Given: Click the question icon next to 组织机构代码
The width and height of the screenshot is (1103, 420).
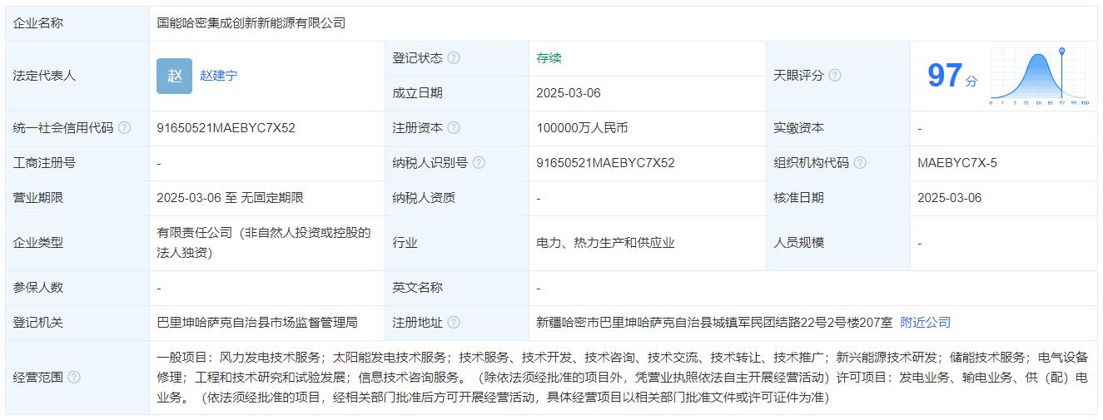Looking at the screenshot, I should tap(860, 163).
